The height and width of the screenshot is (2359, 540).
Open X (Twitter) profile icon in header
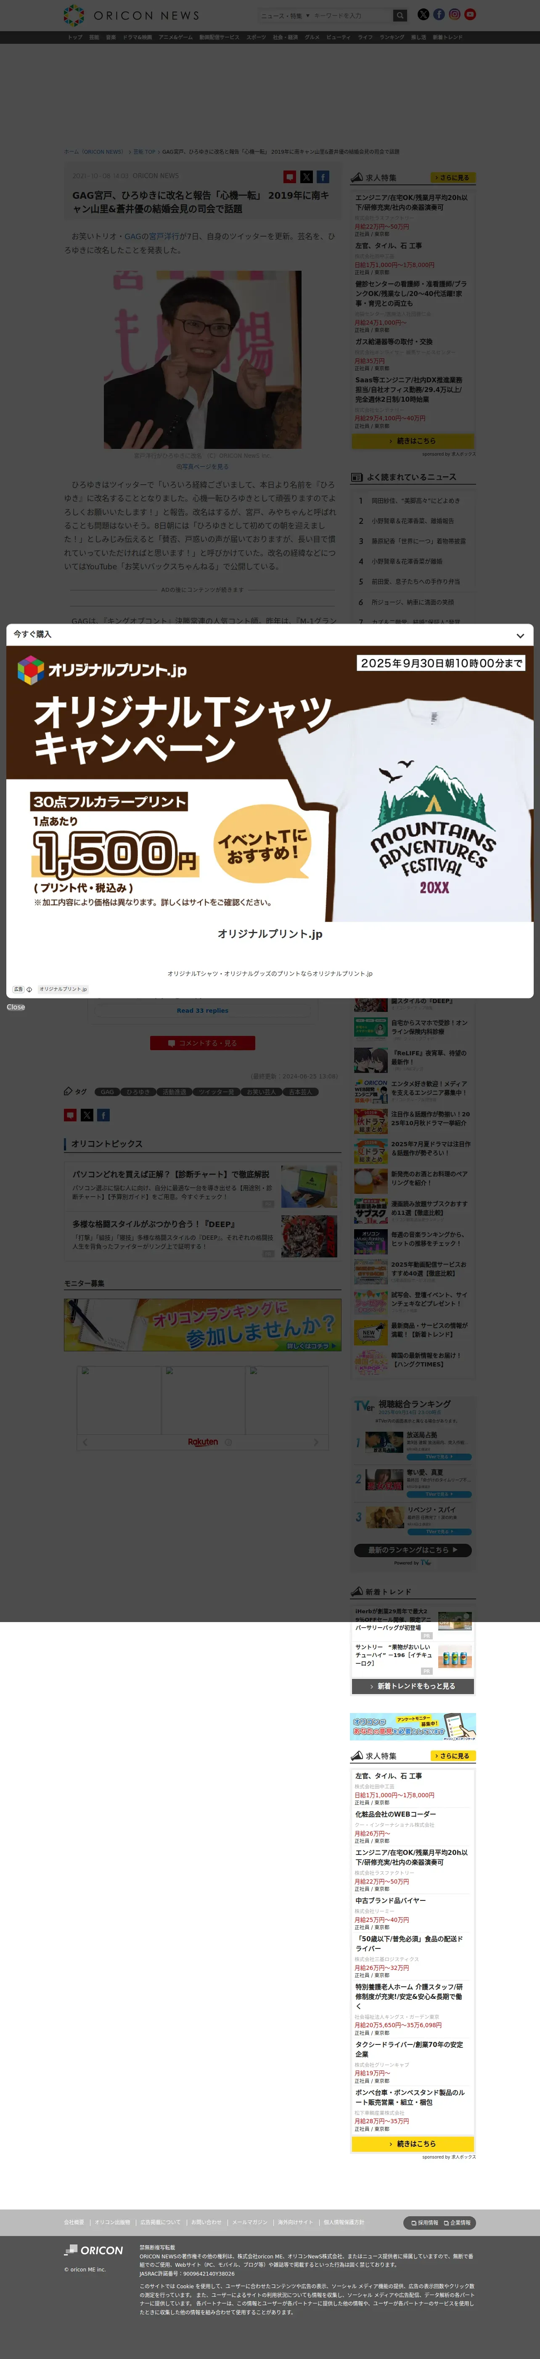point(423,15)
